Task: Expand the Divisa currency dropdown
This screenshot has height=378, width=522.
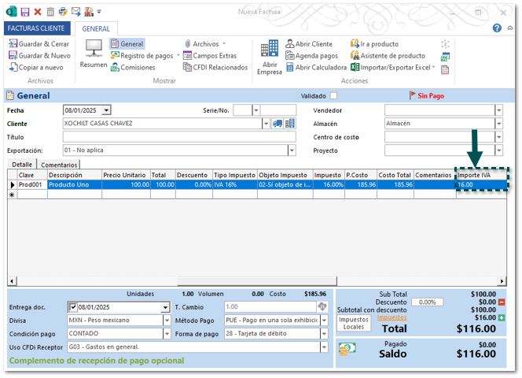Action: point(167,321)
